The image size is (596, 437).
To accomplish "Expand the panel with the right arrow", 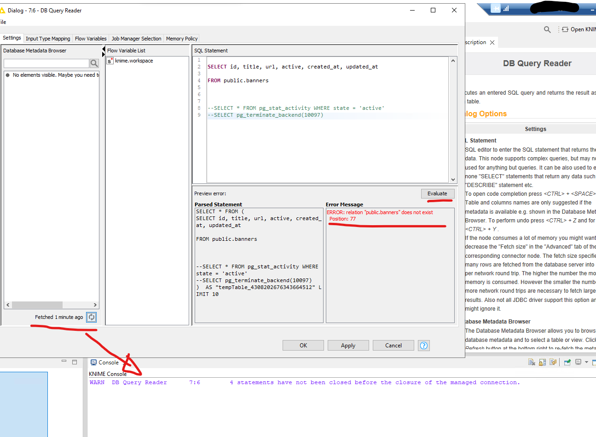I will coord(104,55).
